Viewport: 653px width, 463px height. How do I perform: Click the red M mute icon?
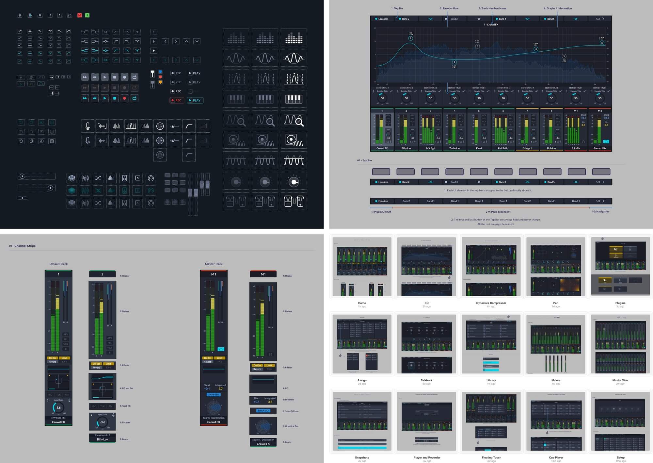(79, 15)
